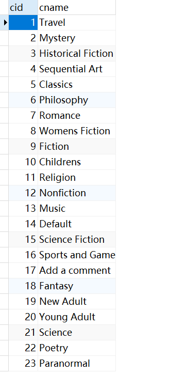Select the Travel cell
The image size is (188, 374).
[77, 23]
